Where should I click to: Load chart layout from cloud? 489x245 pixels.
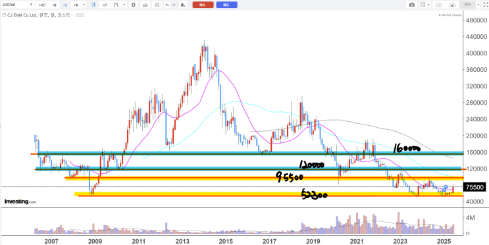(439, 5)
